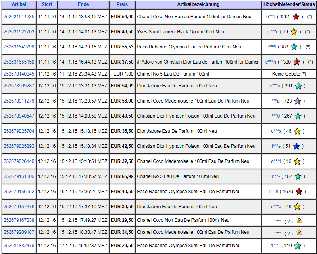Click the red star next to o***i
This screenshot has height=254, width=317.
[x=296, y=17]
